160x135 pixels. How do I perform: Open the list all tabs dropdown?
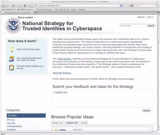click(x=158, y=13)
